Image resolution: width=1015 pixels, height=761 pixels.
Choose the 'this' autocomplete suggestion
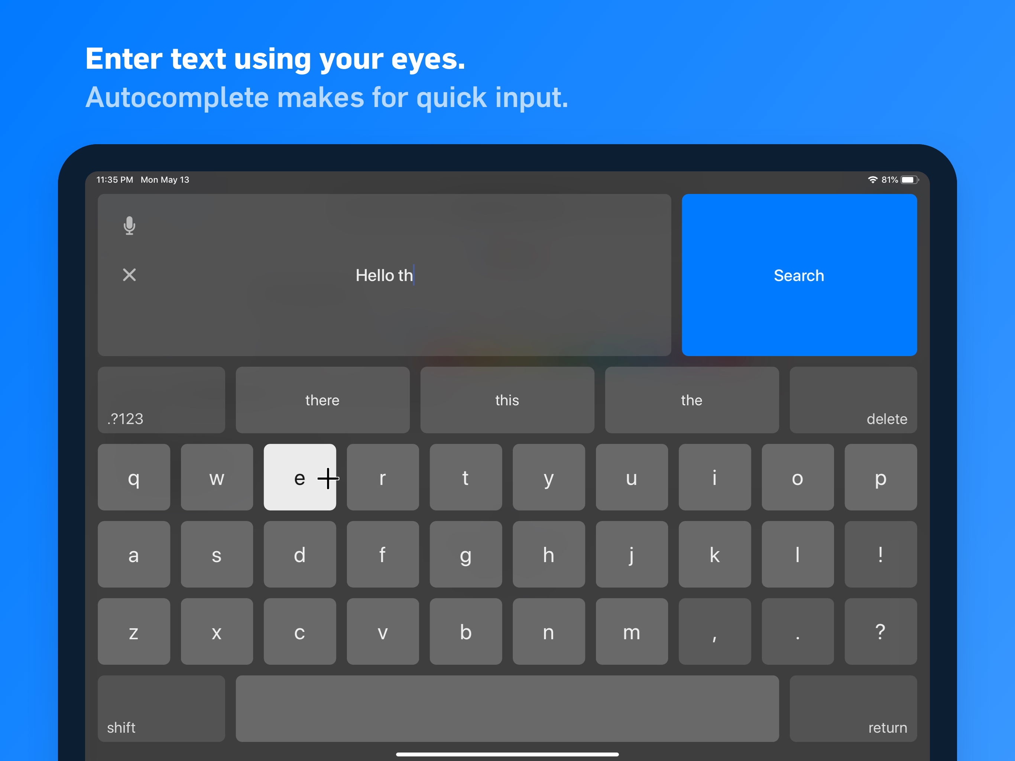pyautogui.click(x=507, y=400)
